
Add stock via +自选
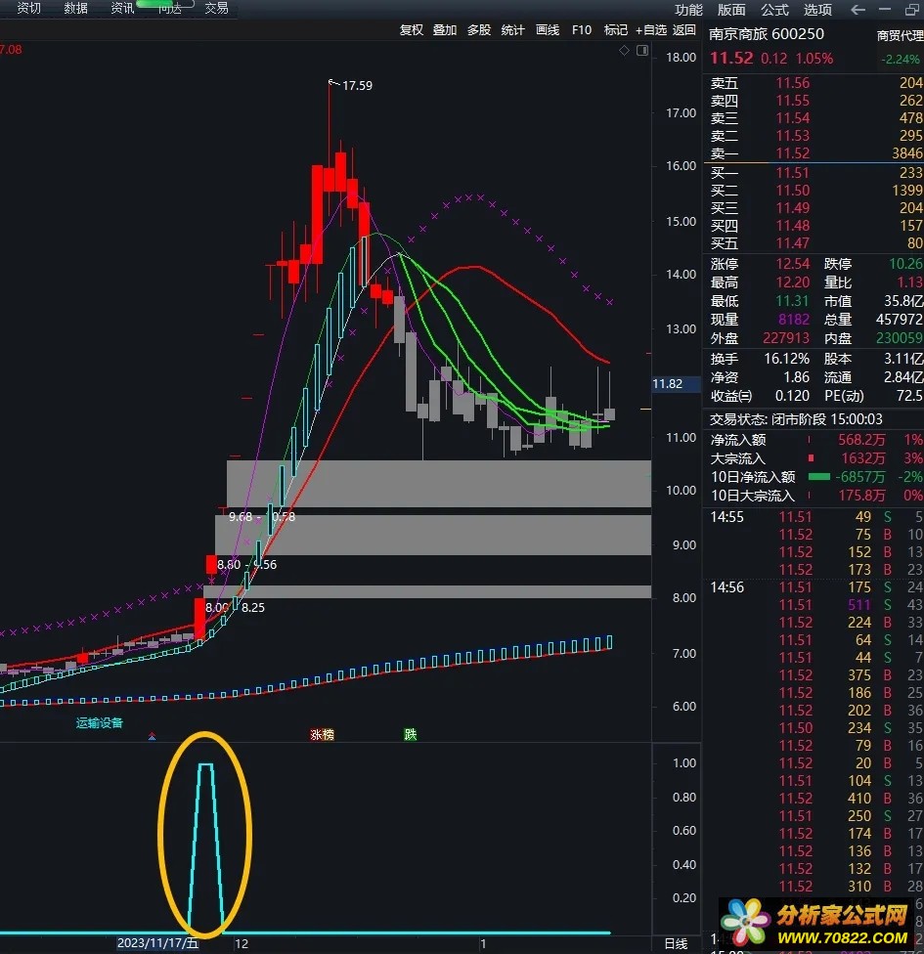[650, 29]
